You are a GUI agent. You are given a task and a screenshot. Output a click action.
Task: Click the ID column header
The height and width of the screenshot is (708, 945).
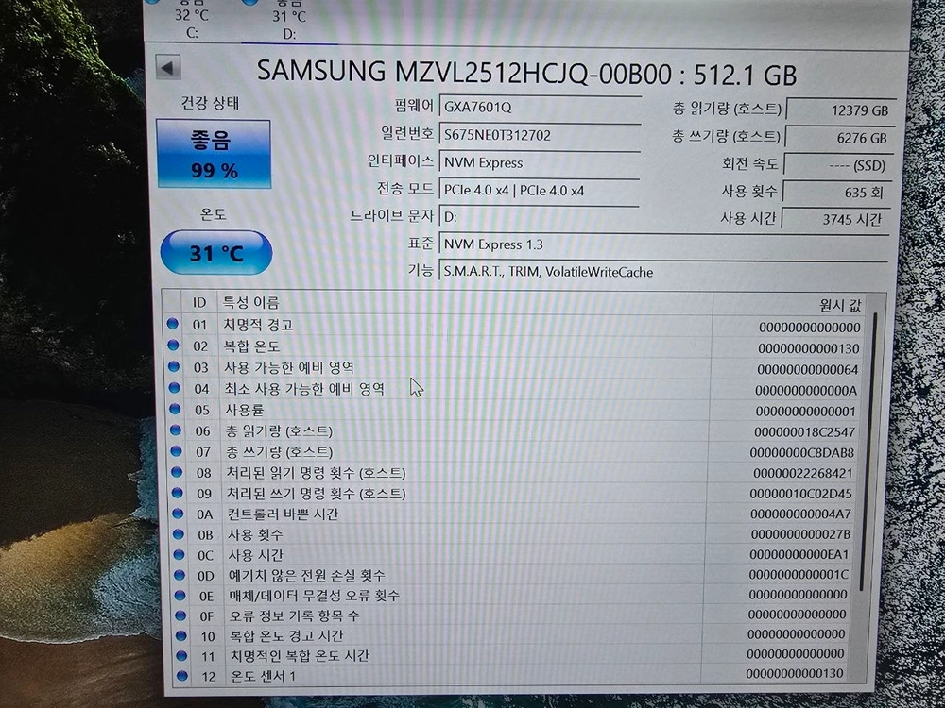198,302
